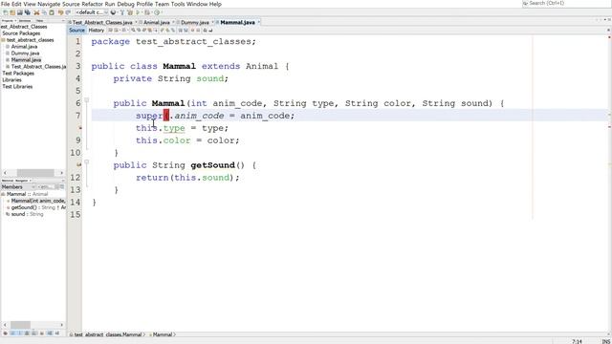612x344 pixels.
Task: Expand the Source Packages node
Action: pos(21,33)
